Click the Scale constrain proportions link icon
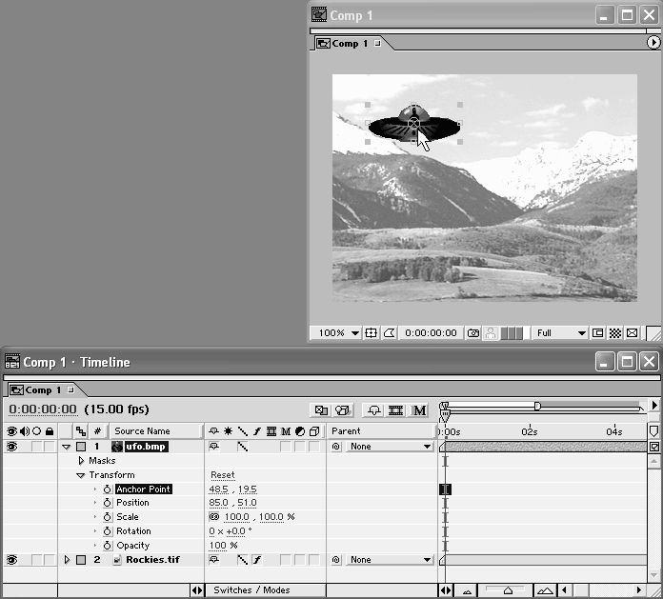663x599 pixels. pos(214,517)
